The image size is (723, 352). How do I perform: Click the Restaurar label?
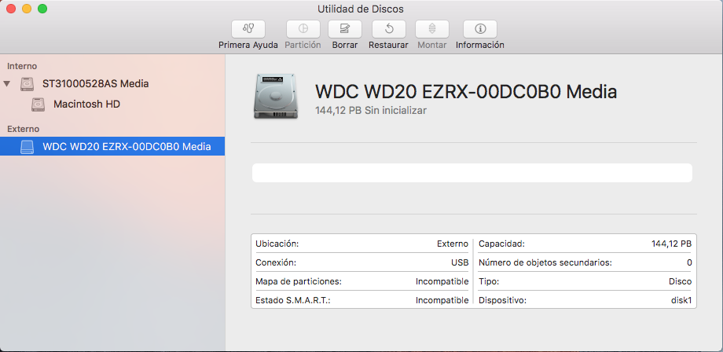pyautogui.click(x=388, y=45)
